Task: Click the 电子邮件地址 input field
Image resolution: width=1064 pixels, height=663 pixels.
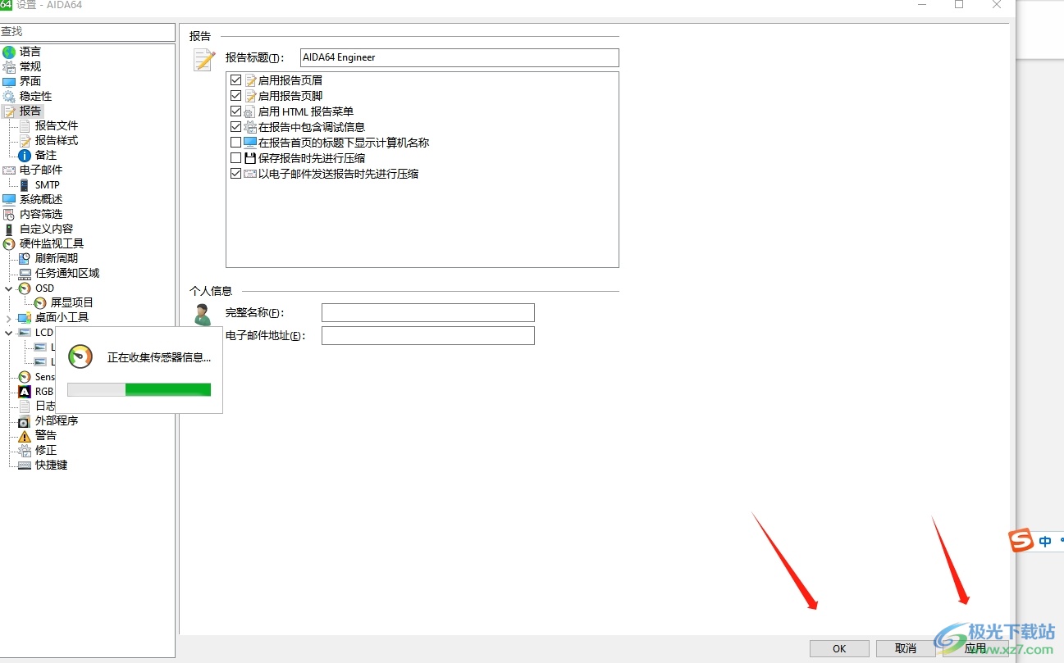Action: point(427,335)
